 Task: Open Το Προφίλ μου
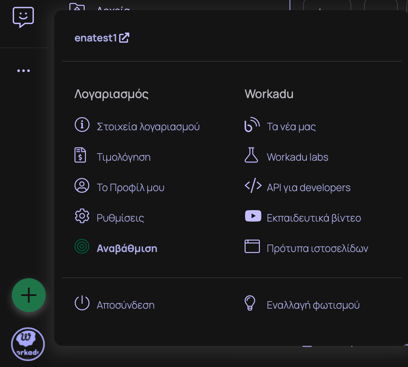[130, 188]
